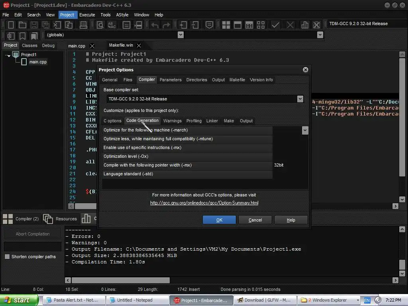Open the Version Info tab
Image resolution: width=408 pixels, height=306 pixels.
(261, 80)
